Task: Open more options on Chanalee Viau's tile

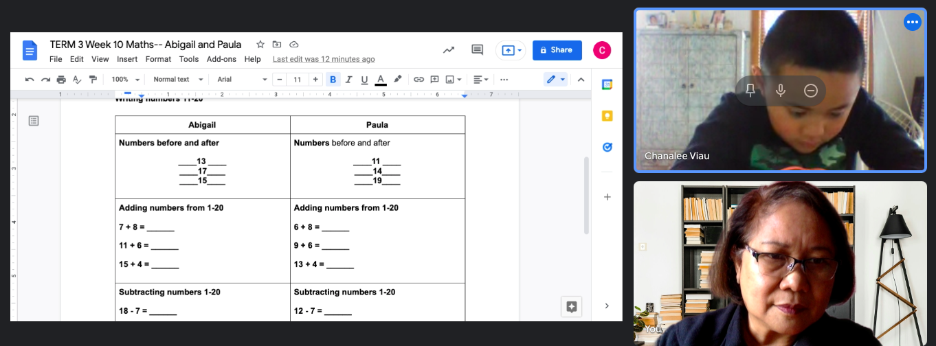Action: 912,22
